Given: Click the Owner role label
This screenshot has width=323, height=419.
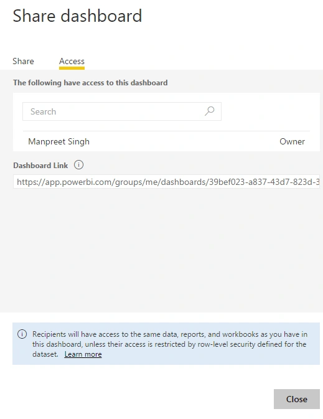Looking at the screenshot, I should (292, 141).
